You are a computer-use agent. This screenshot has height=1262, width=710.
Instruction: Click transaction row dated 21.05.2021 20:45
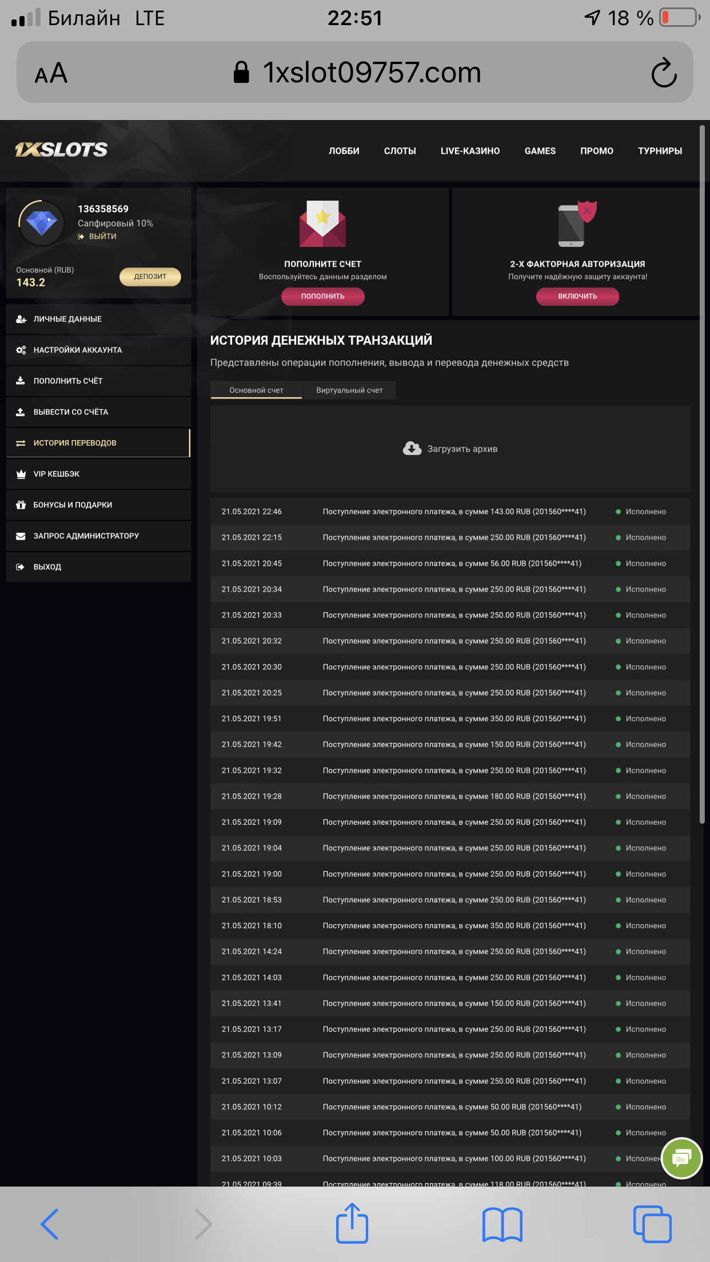450,563
